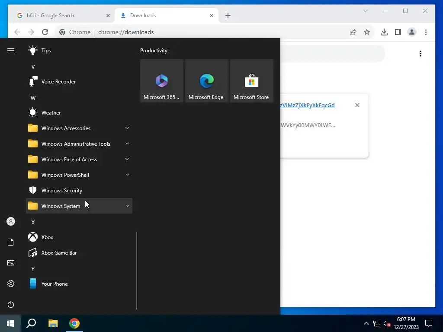Screen dimensions: 443x332
Task: Launch Microsoft Edge from the Productivity tiles
Action: (x=206, y=81)
